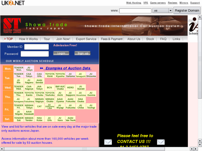Open Web Hosting link
This screenshot has height=151, width=202.
pos(134,3)
